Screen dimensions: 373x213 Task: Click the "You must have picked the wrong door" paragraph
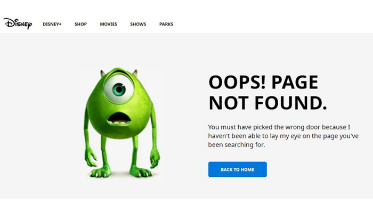(283, 136)
